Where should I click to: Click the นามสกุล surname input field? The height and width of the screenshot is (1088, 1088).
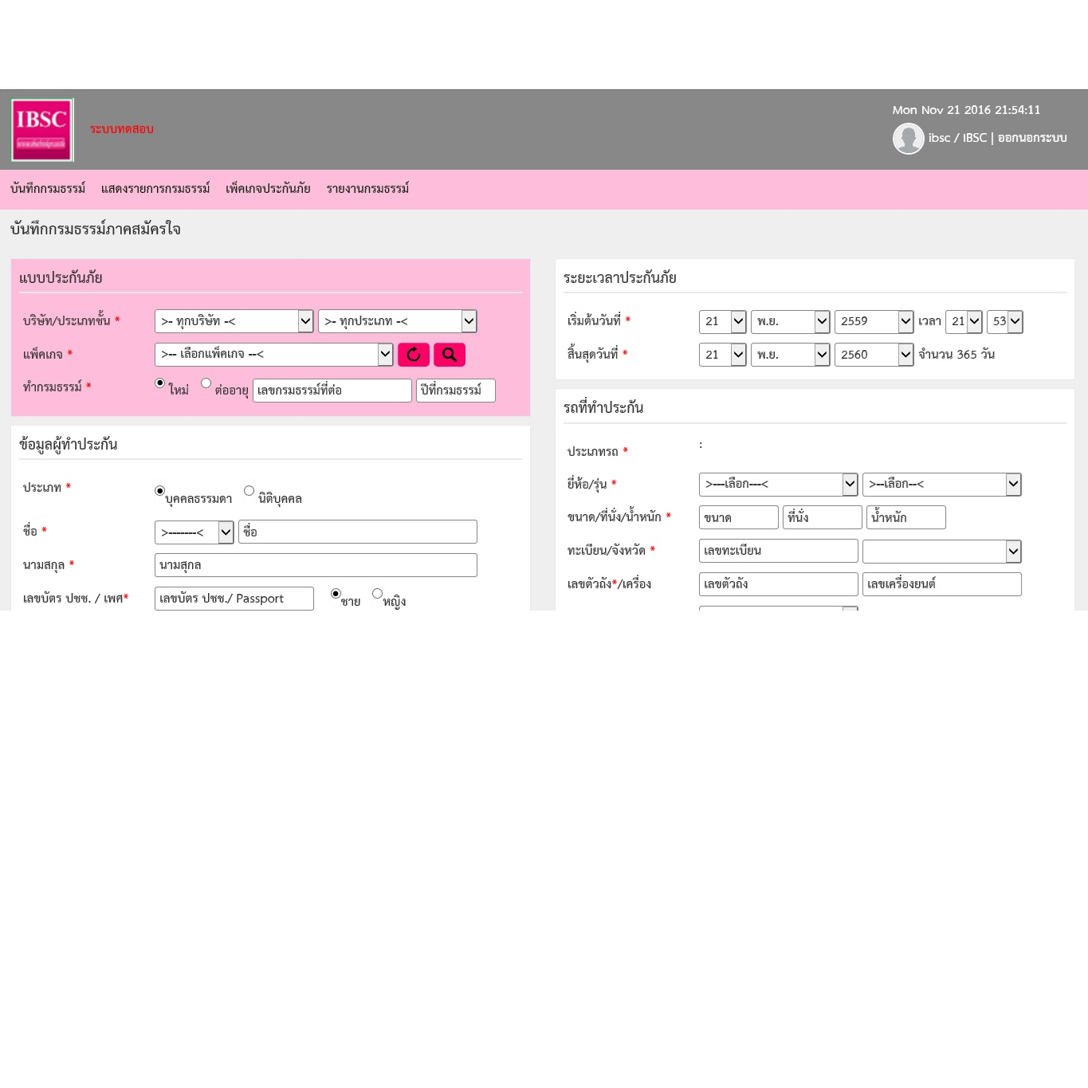coord(316,564)
